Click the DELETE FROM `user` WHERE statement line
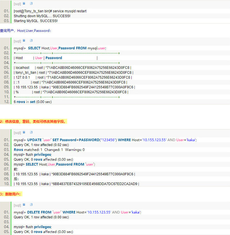The width and height of the screenshot is (230, 235). click(x=77, y=212)
